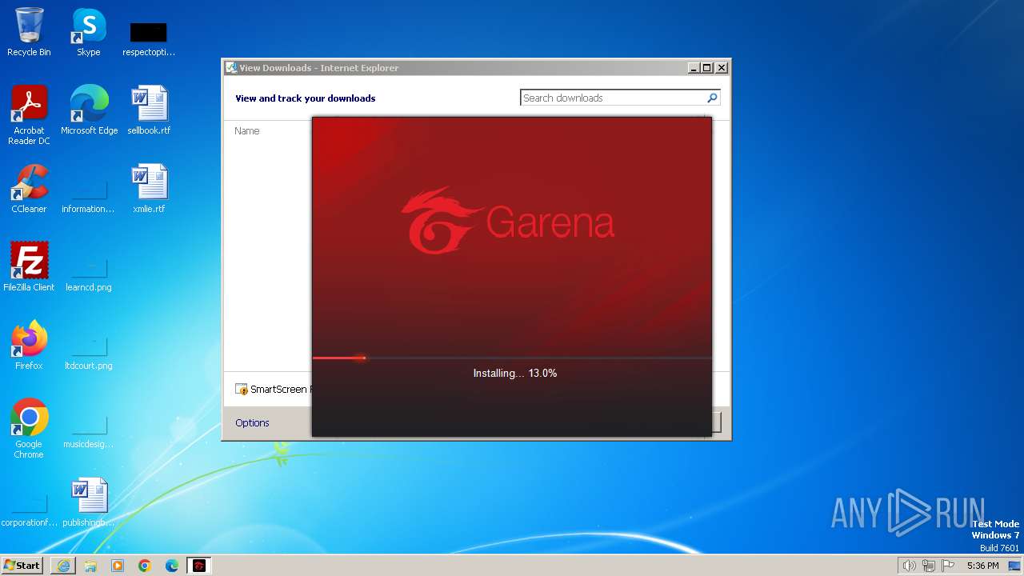Open the Skype desktop shortcut
Image resolution: width=1024 pixels, height=576 pixels.
88,32
